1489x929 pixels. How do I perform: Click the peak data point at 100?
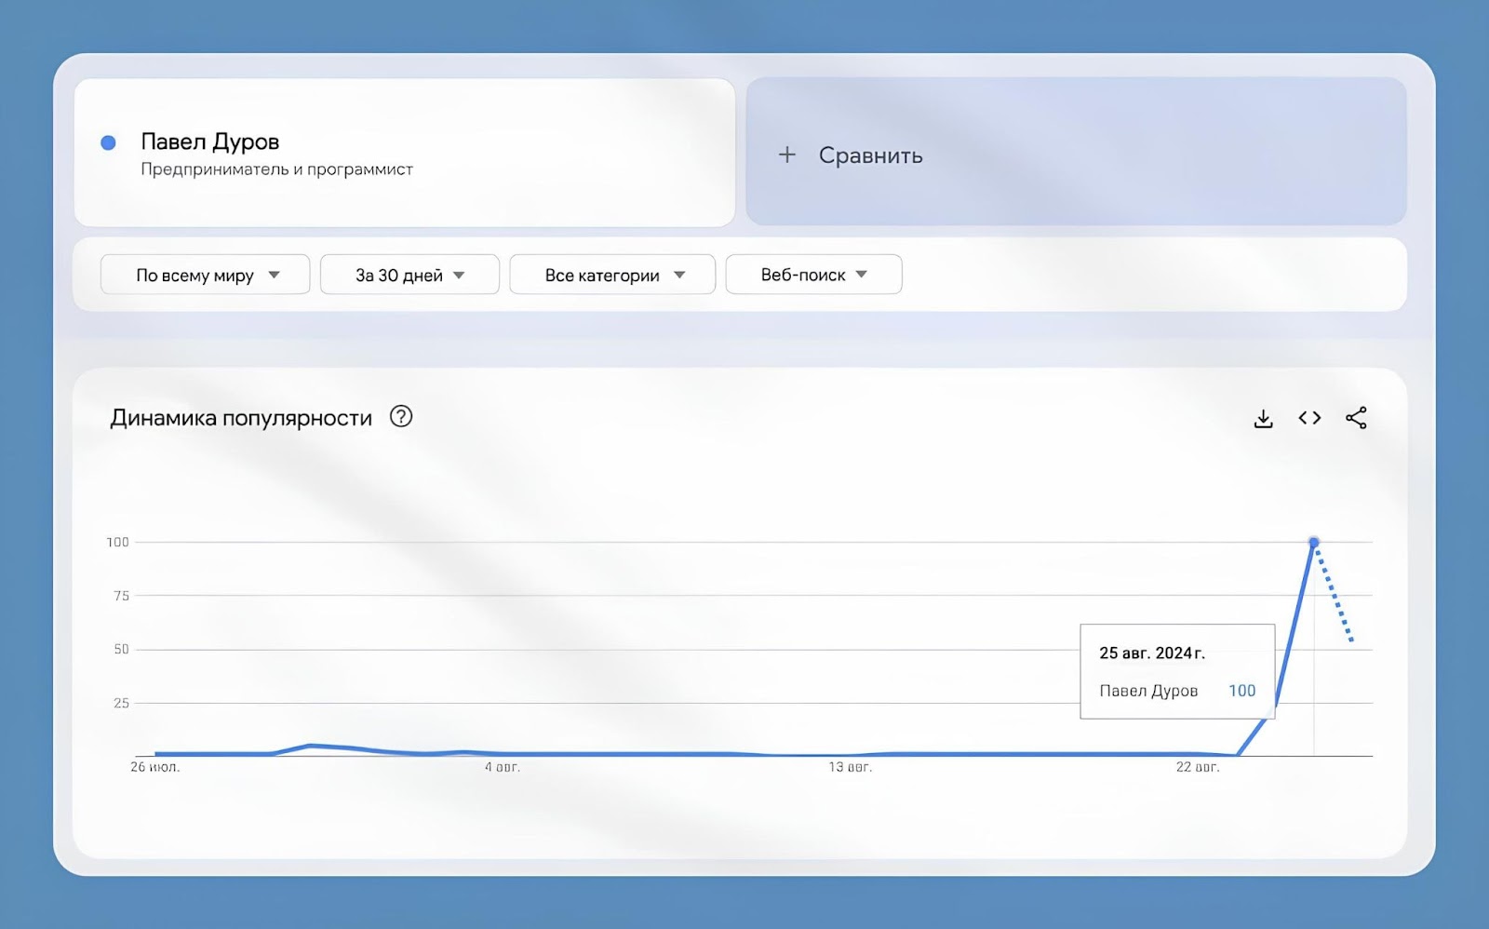pyautogui.click(x=1314, y=542)
